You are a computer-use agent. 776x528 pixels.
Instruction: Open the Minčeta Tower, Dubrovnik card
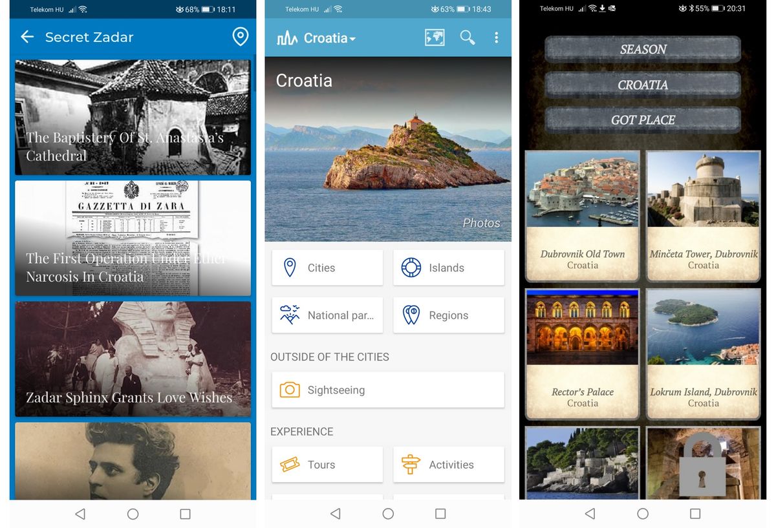pos(704,216)
